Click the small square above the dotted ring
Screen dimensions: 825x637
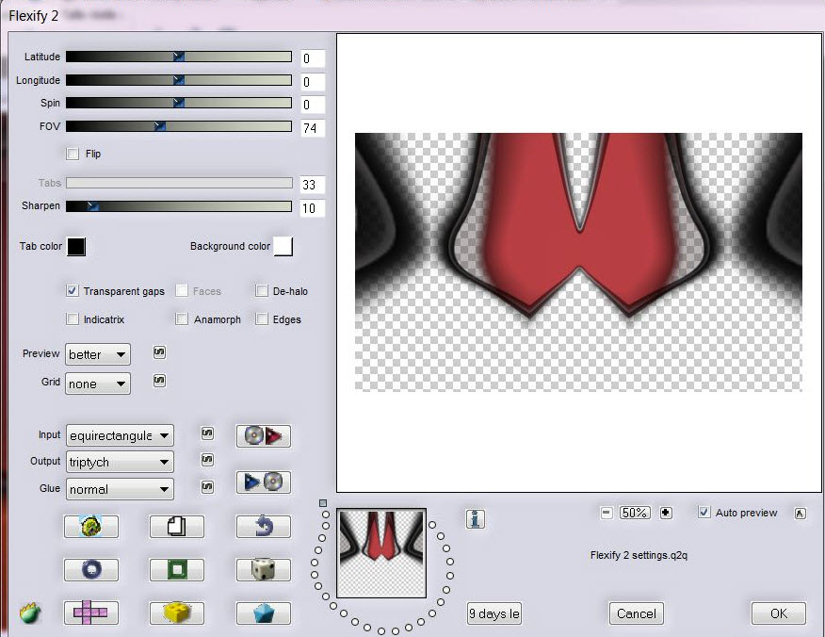[x=323, y=503]
